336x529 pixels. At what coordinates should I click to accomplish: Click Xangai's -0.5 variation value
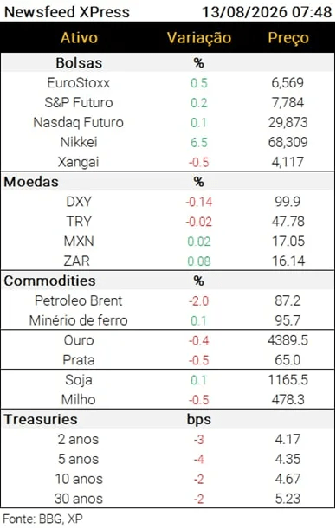[198, 162]
